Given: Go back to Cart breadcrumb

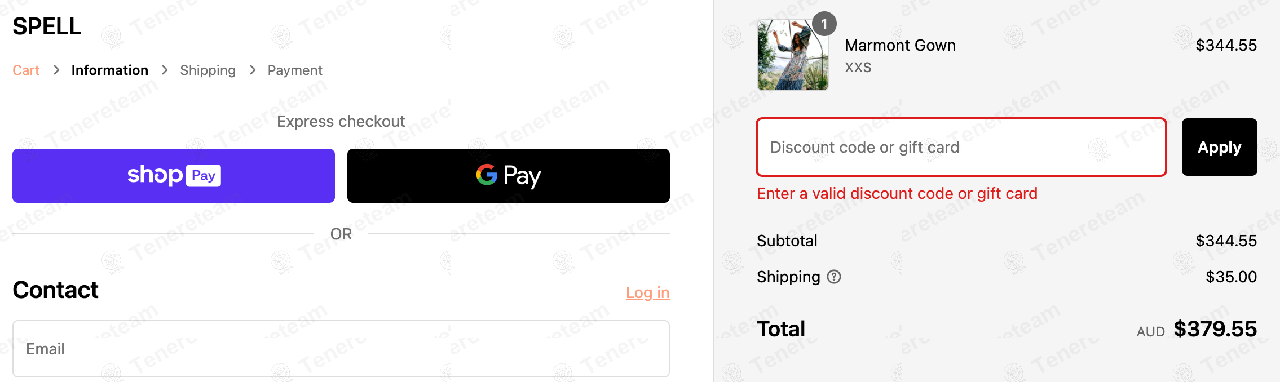Looking at the screenshot, I should (x=26, y=70).
